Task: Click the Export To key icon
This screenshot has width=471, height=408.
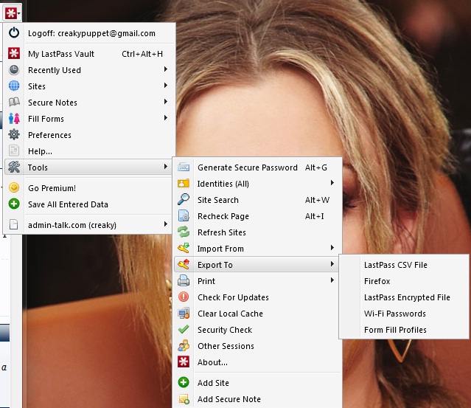Action: (184, 265)
